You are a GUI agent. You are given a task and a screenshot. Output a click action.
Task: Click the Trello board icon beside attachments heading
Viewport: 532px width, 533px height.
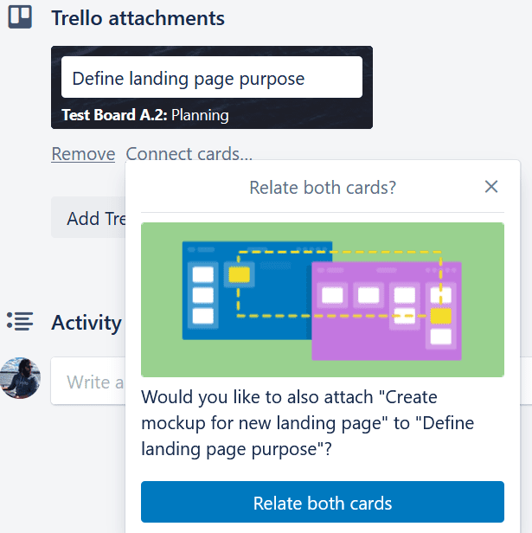(x=20, y=16)
